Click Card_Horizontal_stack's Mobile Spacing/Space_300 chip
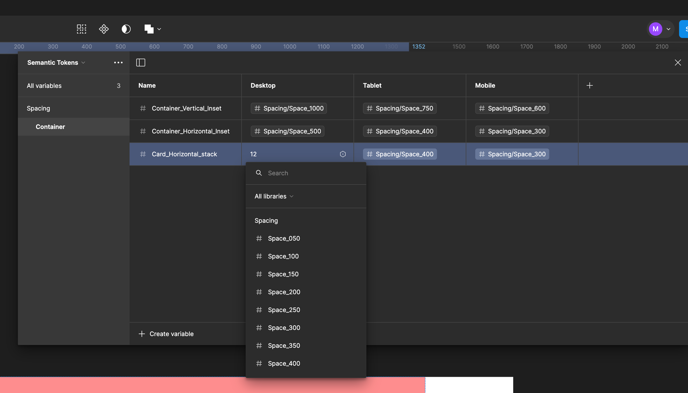The width and height of the screenshot is (688, 393). [x=512, y=154]
